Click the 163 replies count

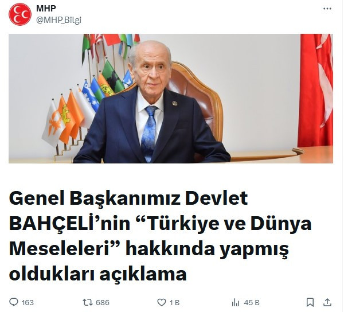[28, 303]
